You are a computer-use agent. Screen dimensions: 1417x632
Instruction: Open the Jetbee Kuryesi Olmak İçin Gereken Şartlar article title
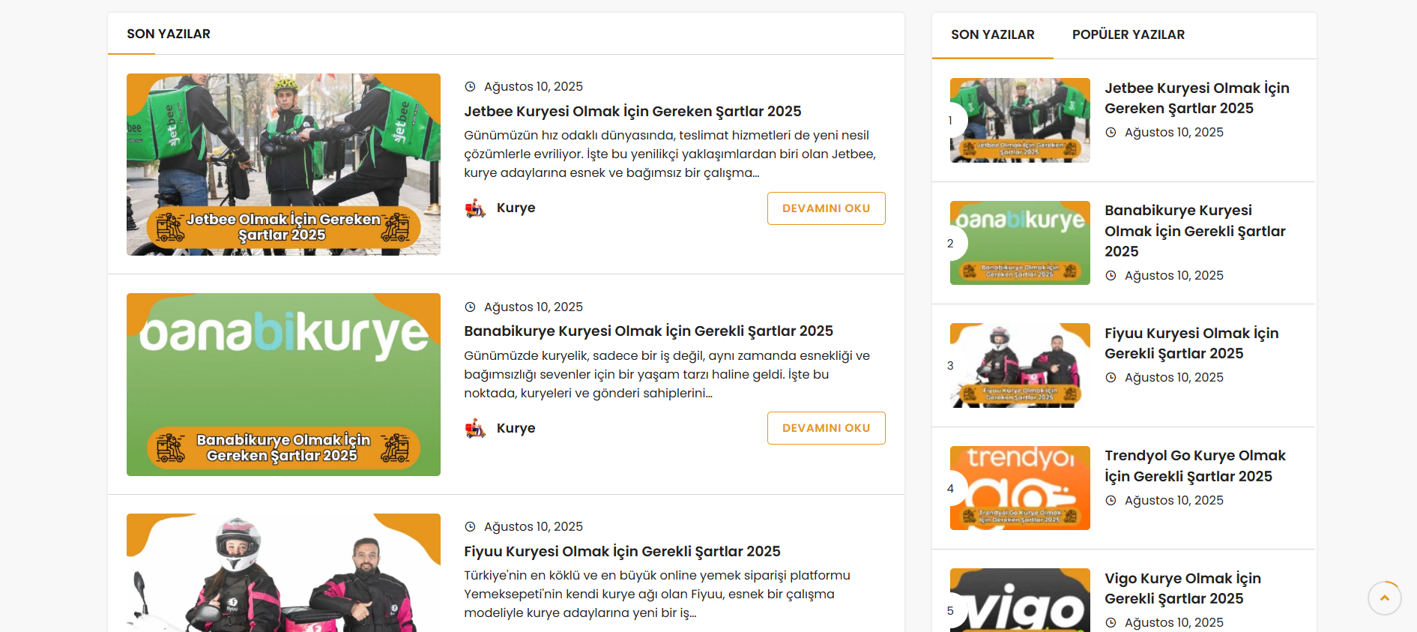click(633, 112)
